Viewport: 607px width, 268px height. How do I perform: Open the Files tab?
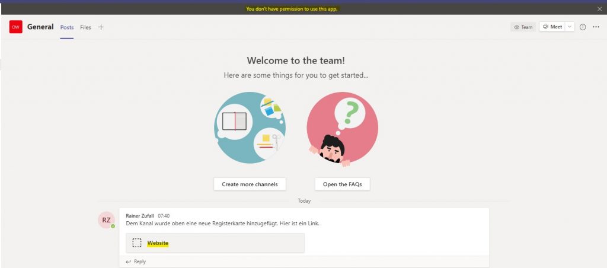(86, 27)
